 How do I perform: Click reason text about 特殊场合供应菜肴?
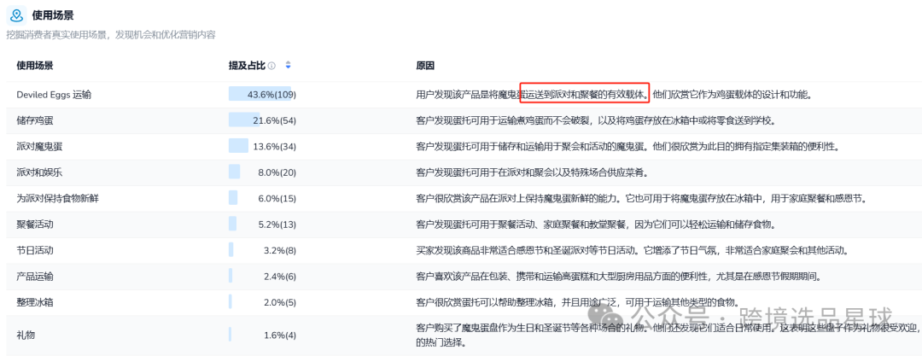533,172
